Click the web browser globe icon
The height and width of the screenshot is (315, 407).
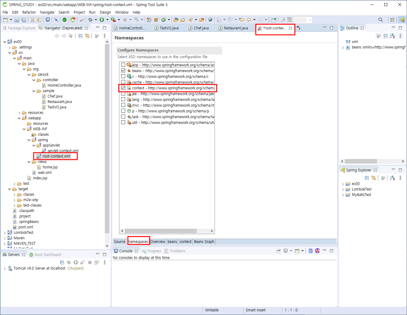tap(210, 20)
